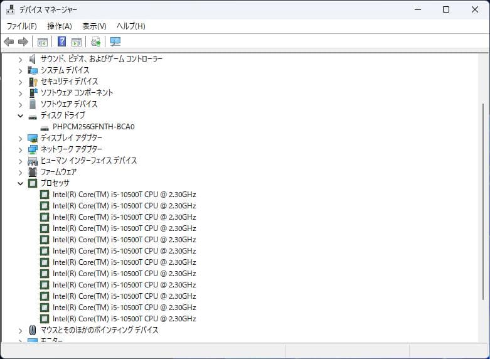The height and width of the screenshot is (359, 490).
Task: Click the ソフトウェア デバイス icon
Action: coord(33,104)
